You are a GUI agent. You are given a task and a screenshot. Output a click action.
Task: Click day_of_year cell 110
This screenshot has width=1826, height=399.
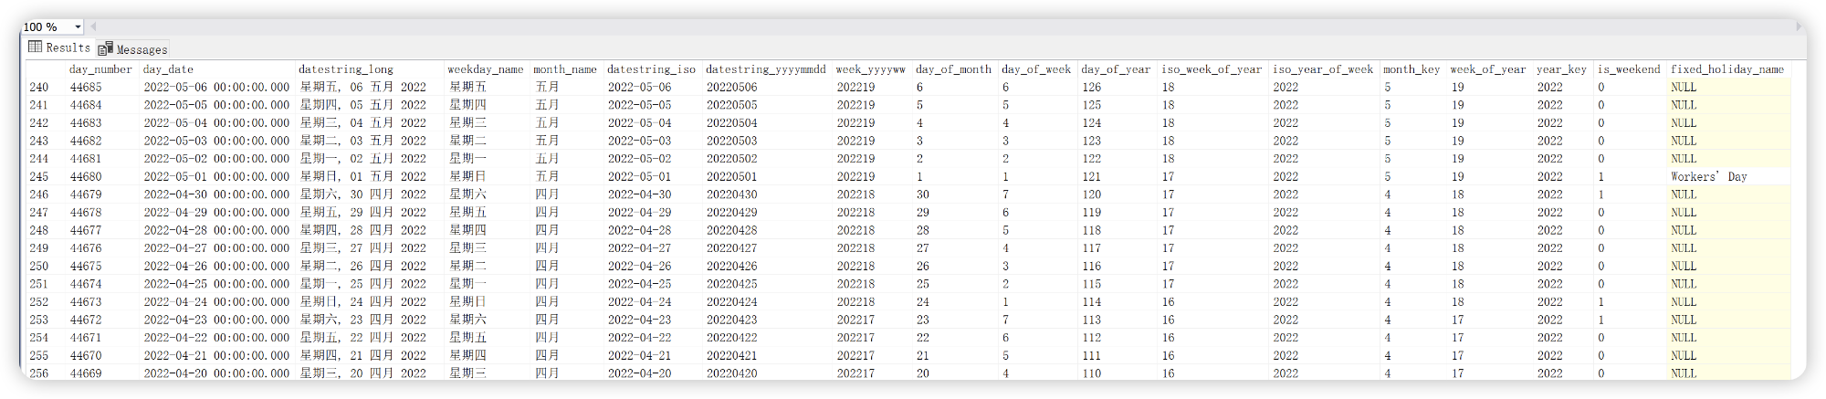pyautogui.click(x=1117, y=373)
